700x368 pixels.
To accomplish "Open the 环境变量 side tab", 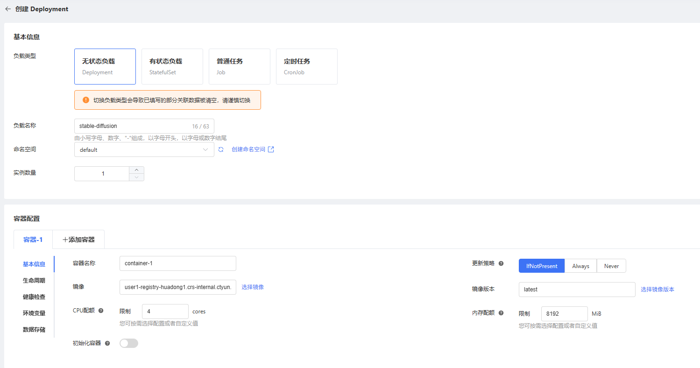I will point(34,313).
